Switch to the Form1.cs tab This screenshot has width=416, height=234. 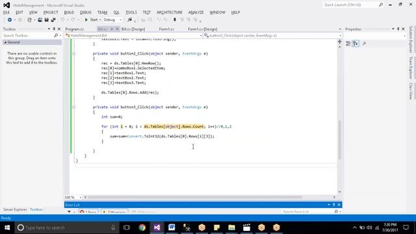pyautogui.click(x=166, y=29)
